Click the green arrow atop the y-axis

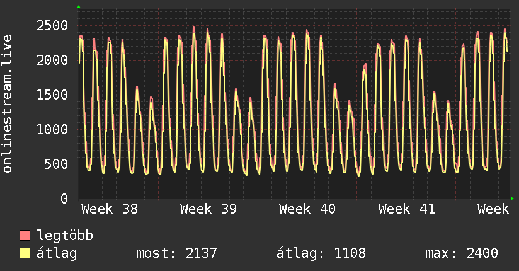79,7
